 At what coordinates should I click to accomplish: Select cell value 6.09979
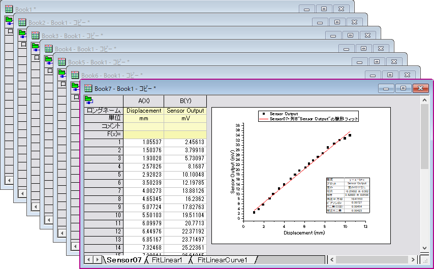coord(144,223)
